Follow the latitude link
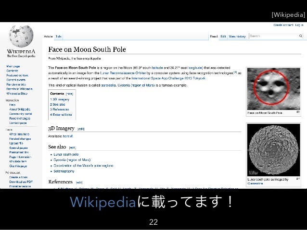Viewport: 307px width, 230px height. tap(157, 68)
